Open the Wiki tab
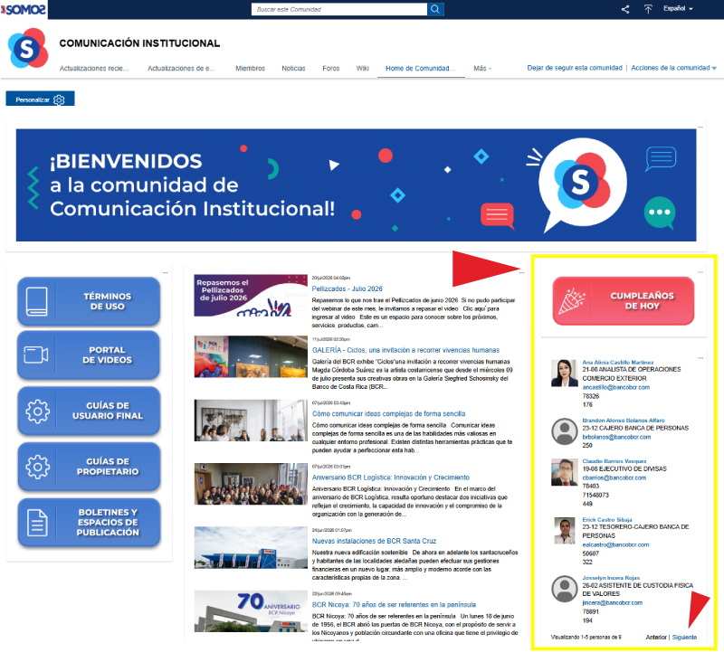The height and width of the screenshot is (662, 724). click(x=363, y=68)
